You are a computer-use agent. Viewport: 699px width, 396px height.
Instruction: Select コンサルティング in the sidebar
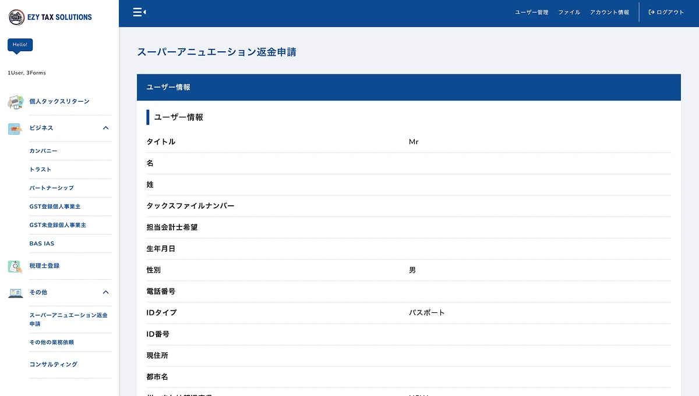[54, 365]
